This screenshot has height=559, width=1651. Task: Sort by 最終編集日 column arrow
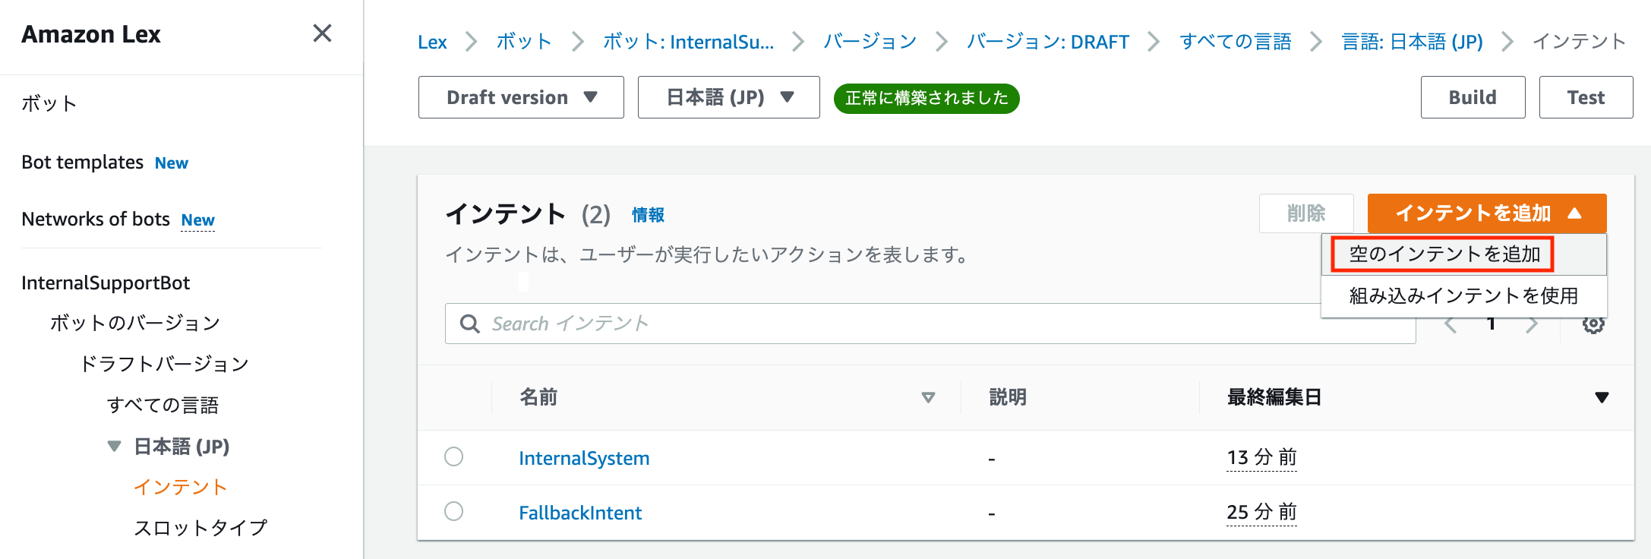[1602, 397]
